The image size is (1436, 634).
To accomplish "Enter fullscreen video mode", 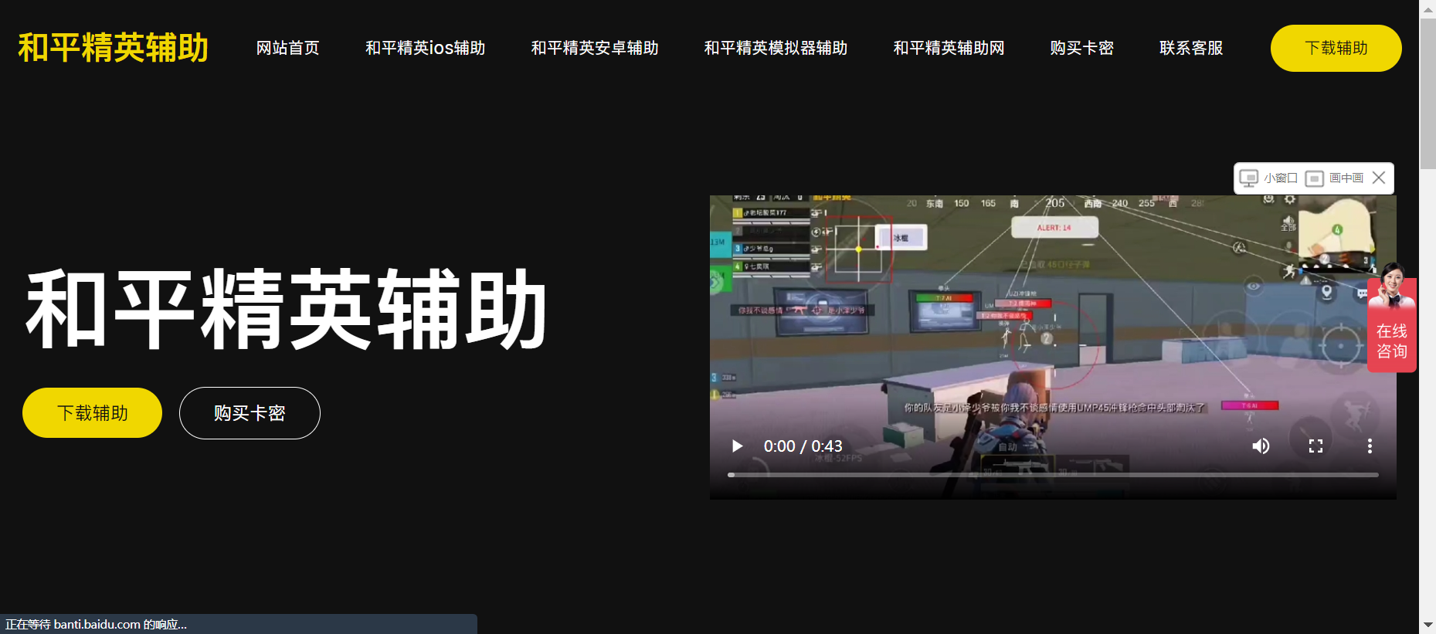I will pos(1315,446).
